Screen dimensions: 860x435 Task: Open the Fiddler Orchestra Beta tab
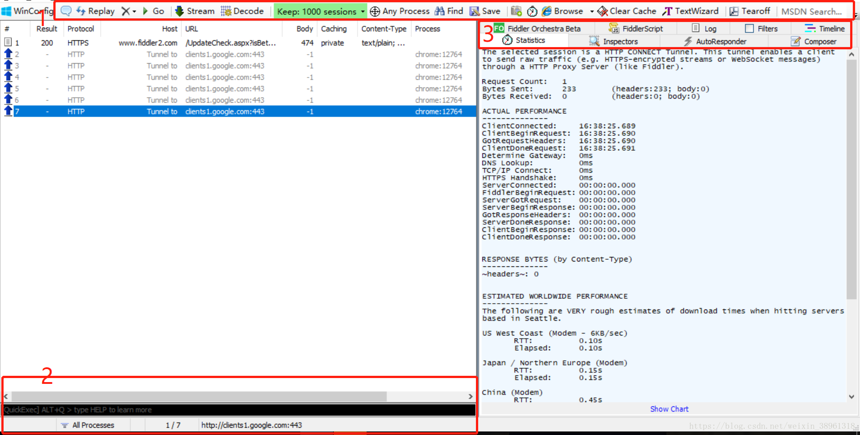[x=537, y=28]
